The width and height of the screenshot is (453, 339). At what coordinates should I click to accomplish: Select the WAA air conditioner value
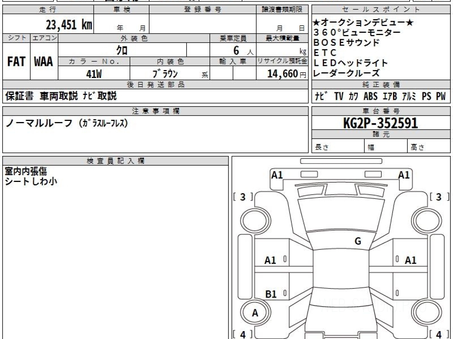pyautogui.click(x=44, y=62)
